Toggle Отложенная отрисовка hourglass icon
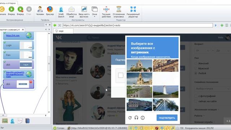Screen dimensions: 231x130 tap(119, 9)
